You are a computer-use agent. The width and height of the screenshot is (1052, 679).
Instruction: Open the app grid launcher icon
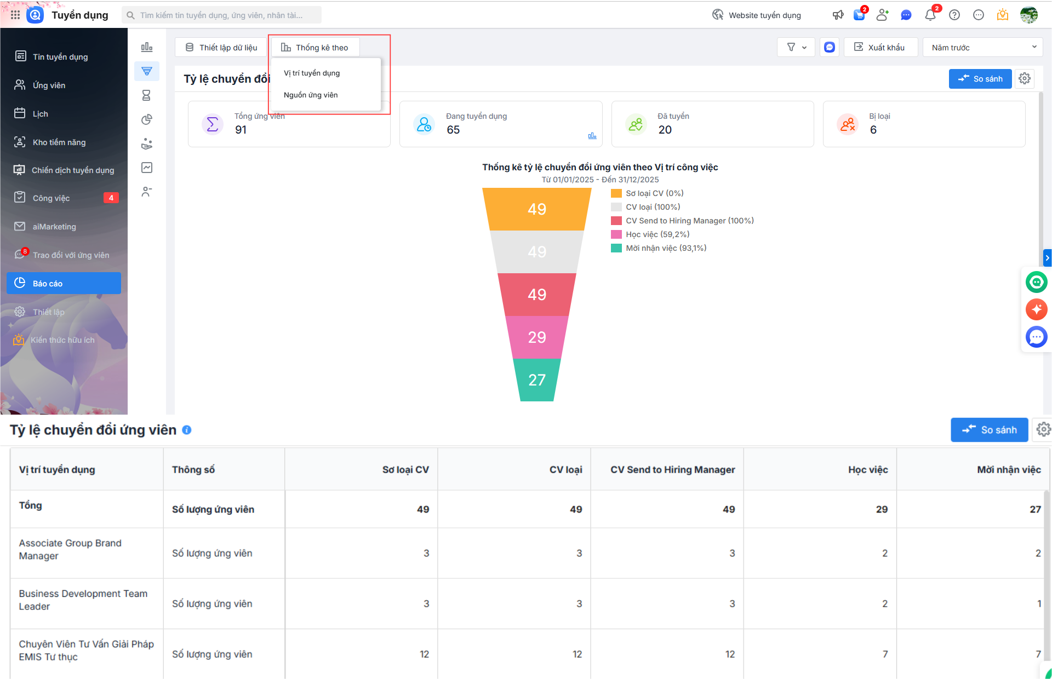pos(15,15)
